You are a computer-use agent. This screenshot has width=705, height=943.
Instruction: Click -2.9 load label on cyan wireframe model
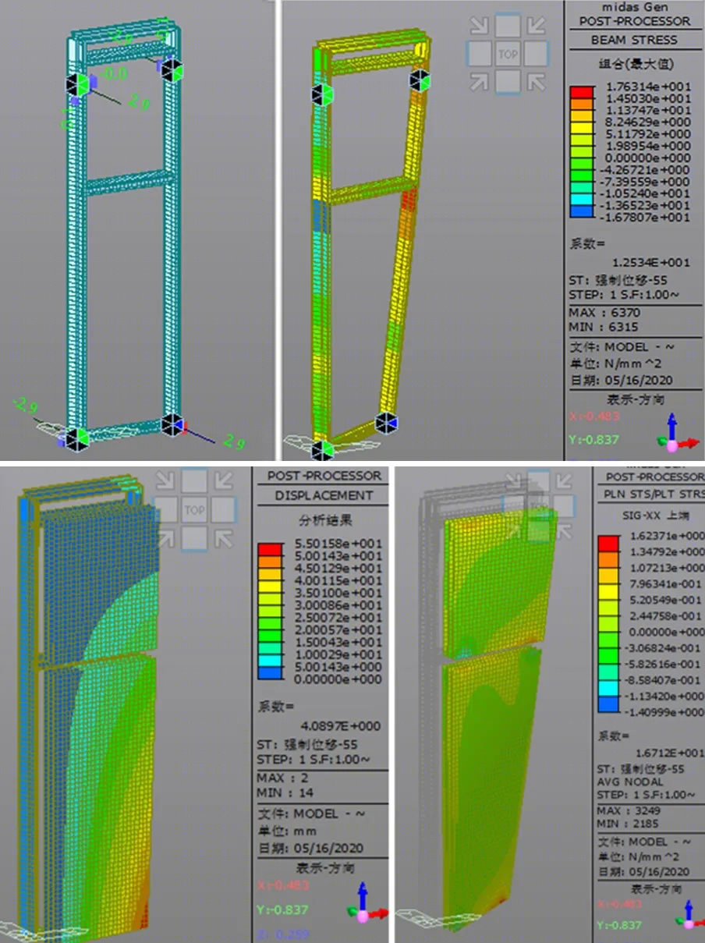[25, 406]
